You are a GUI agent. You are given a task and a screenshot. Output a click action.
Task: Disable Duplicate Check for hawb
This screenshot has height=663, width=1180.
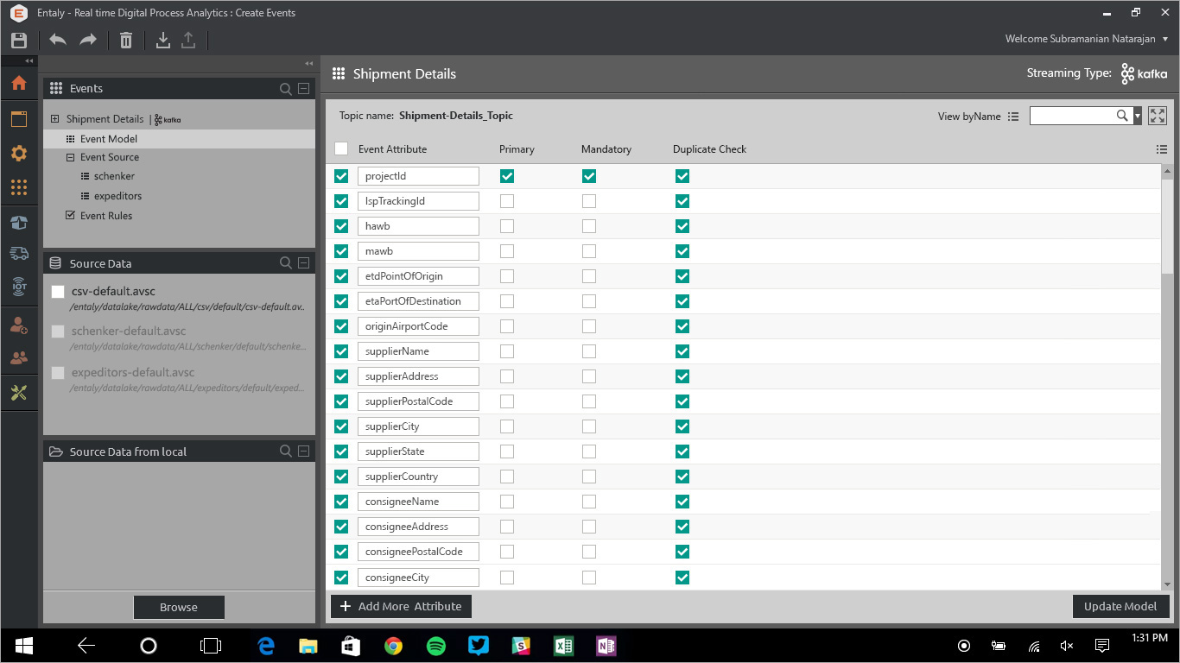click(682, 226)
